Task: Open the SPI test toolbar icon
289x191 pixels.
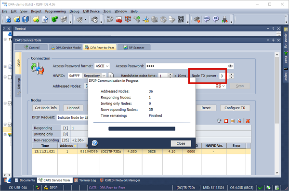Action: pyautogui.click(x=110, y=19)
